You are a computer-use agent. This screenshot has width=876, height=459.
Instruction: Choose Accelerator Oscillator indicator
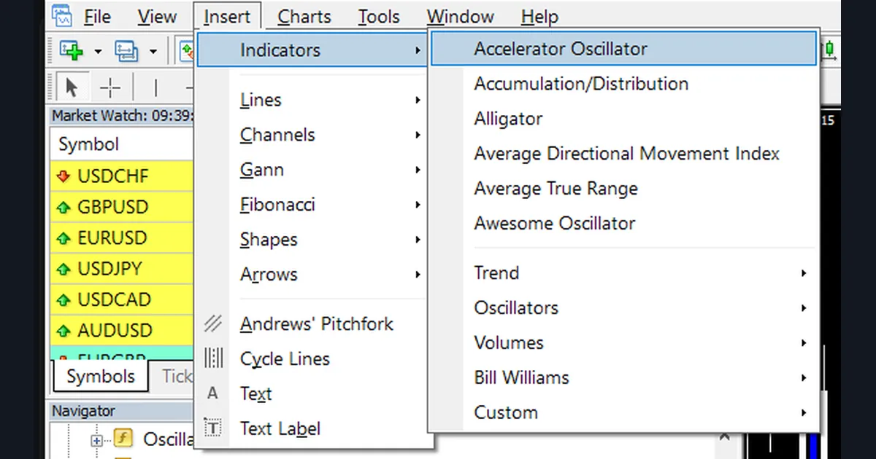pos(623,49)
